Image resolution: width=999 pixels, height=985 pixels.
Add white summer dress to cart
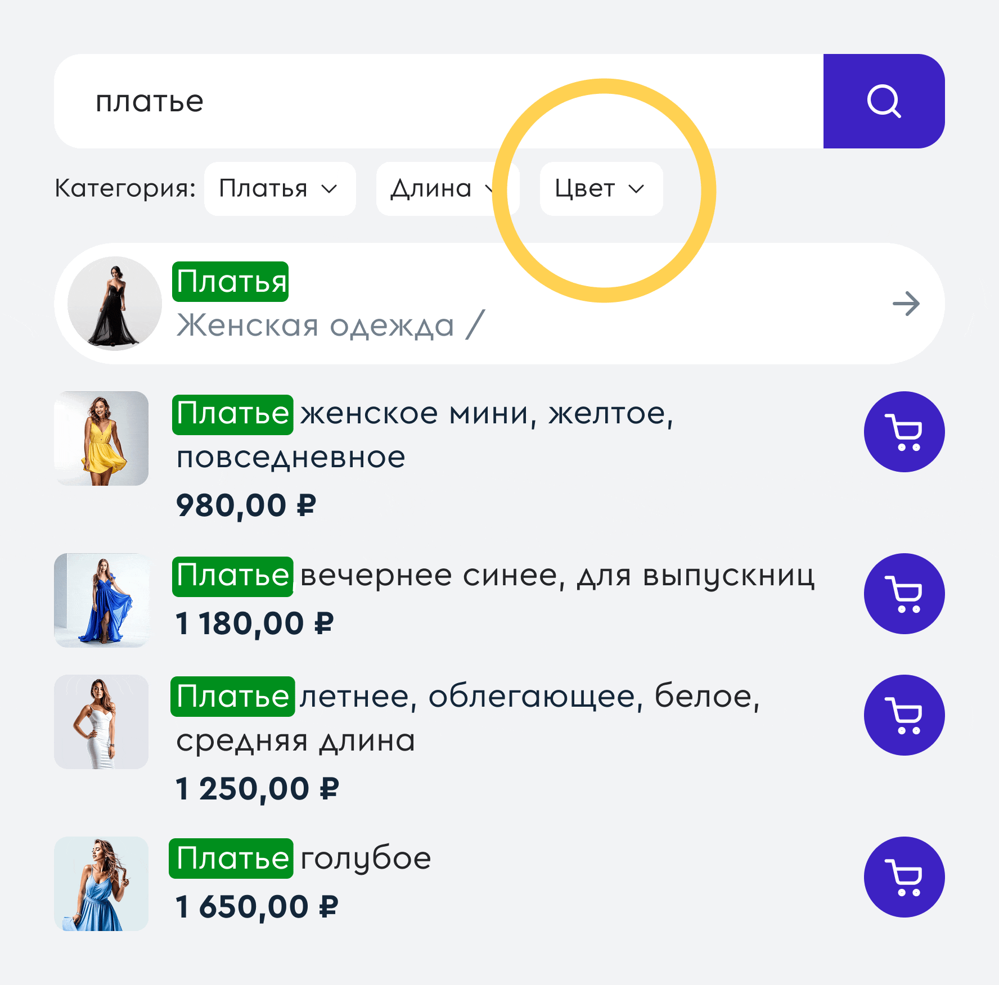pos(903,715)
